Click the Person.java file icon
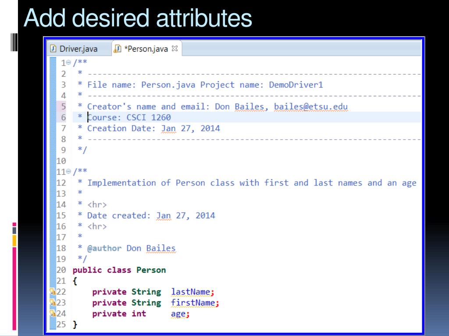The height and width of the screenshot is (336, 449). point(118,49)
